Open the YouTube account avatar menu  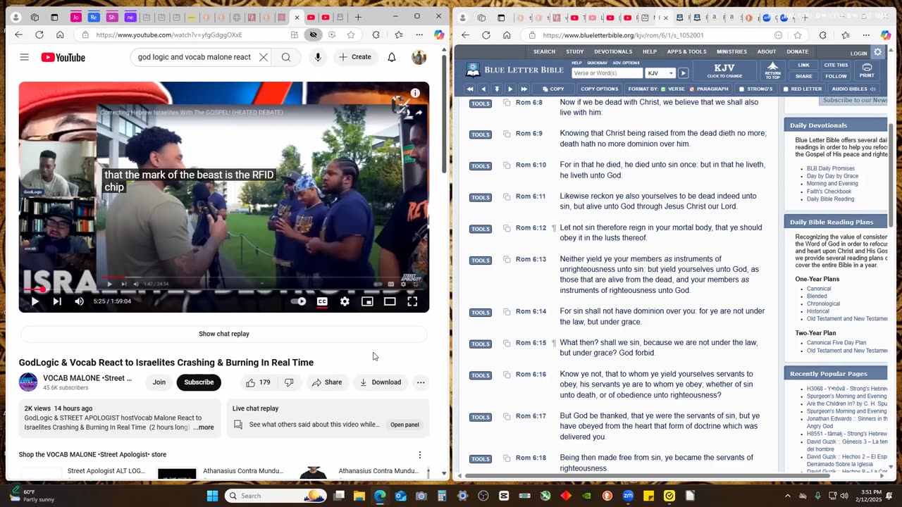coord(419,57)
